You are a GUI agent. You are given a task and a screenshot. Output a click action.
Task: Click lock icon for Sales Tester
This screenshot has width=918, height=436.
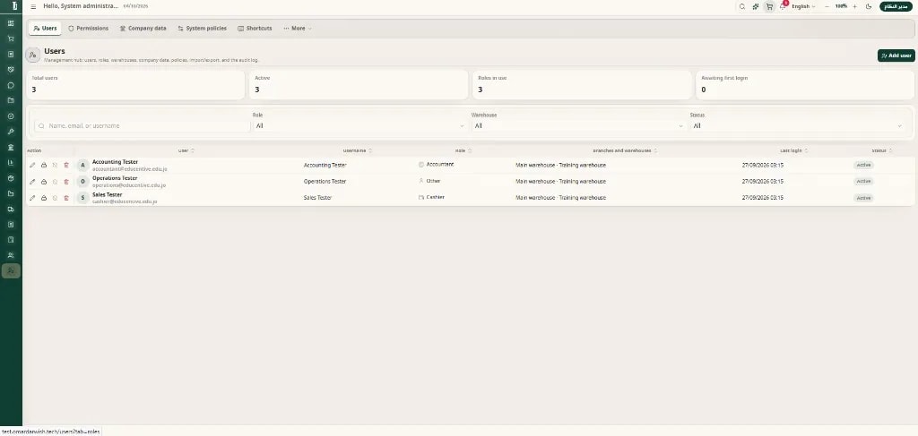[44, 198]
